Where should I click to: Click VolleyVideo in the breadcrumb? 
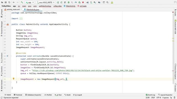tap(6, 6)
